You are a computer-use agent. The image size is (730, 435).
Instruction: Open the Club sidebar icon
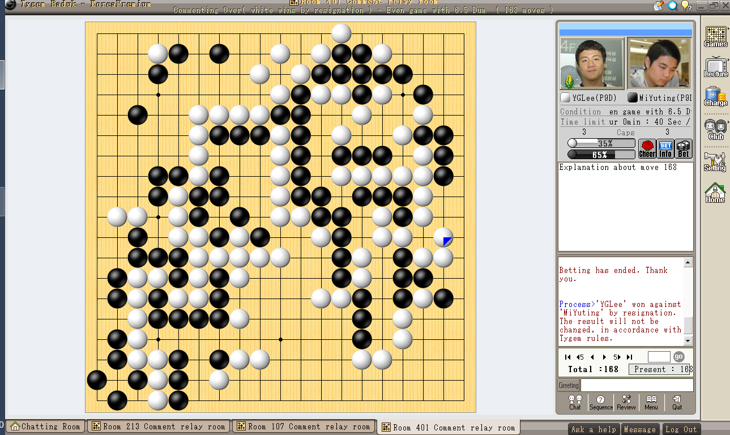click(x=716, y=129)
